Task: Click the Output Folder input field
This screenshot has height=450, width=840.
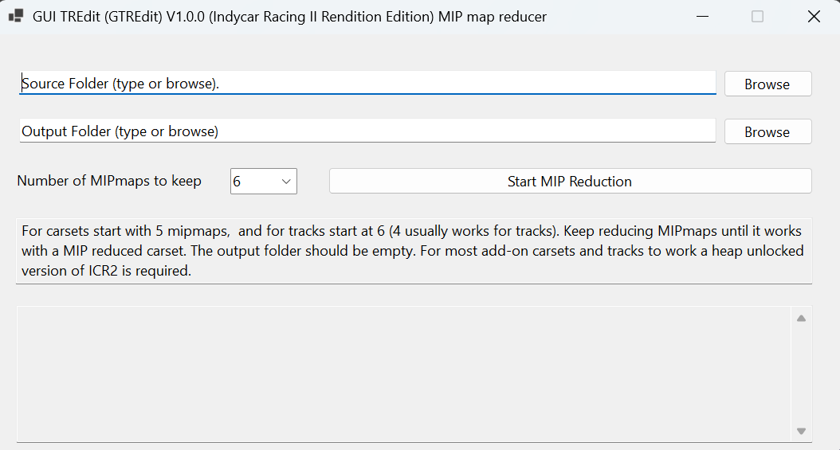Action: 367,131
